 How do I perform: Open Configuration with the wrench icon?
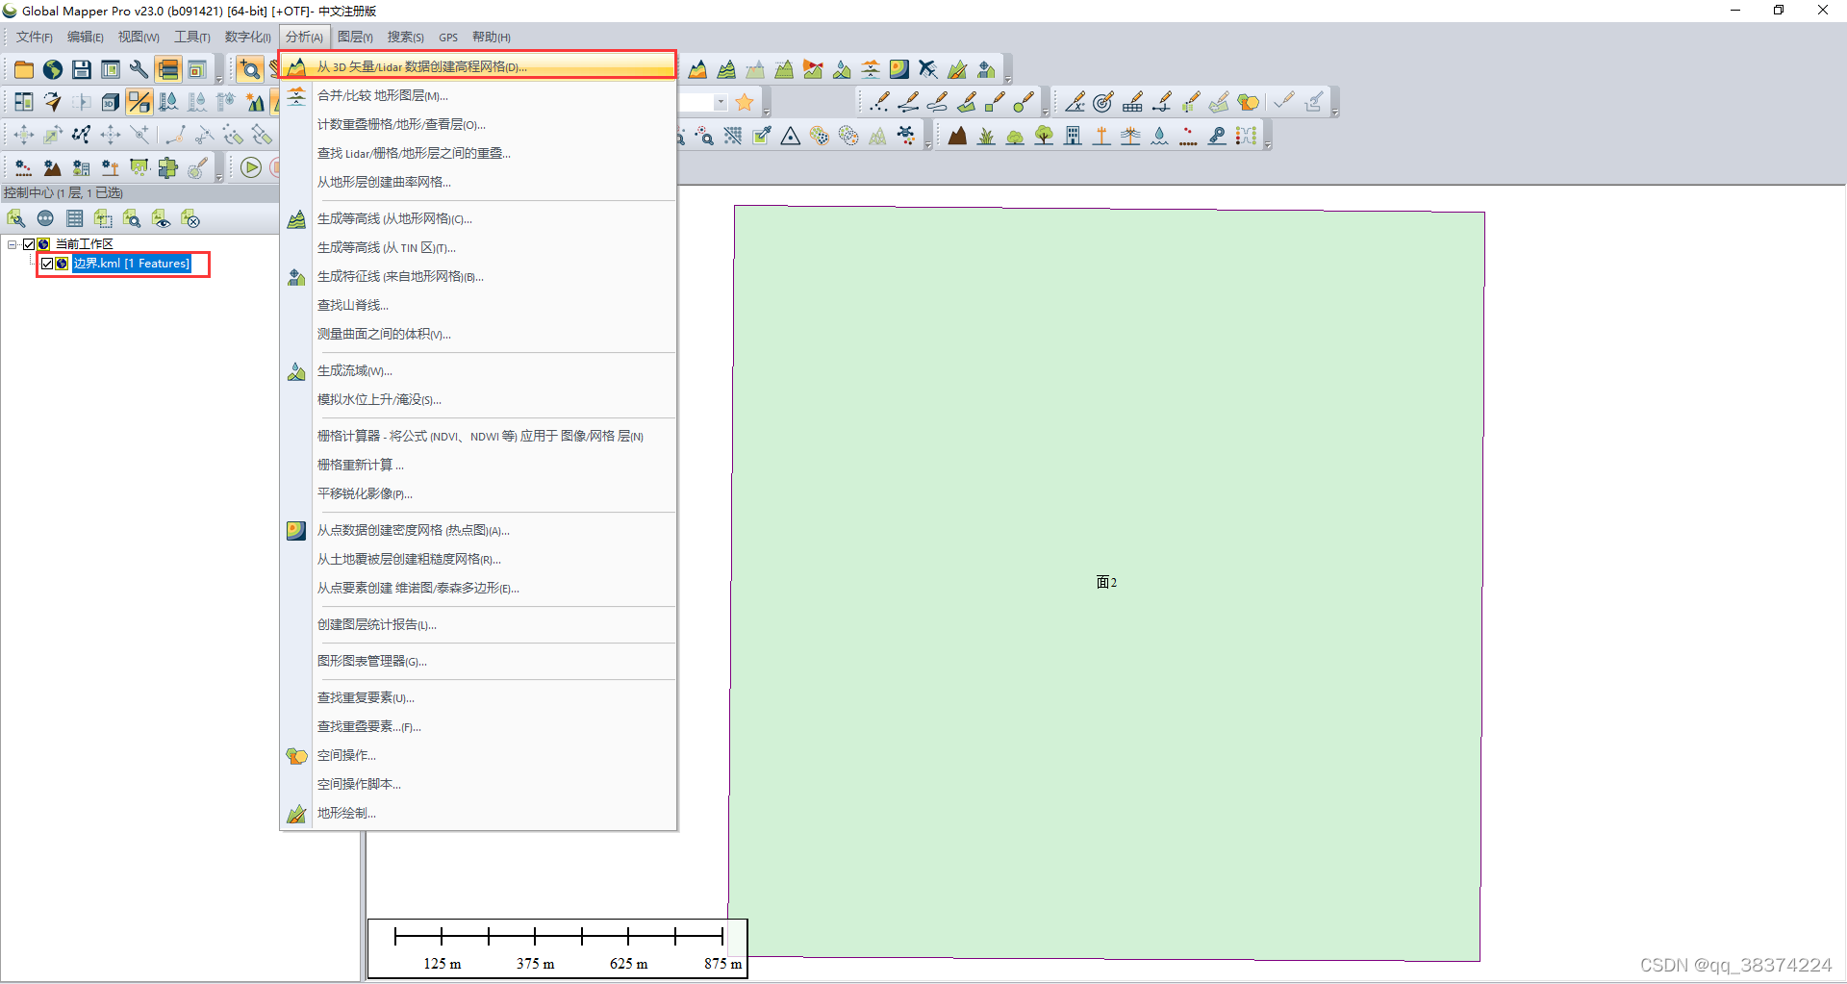(139, 69)
